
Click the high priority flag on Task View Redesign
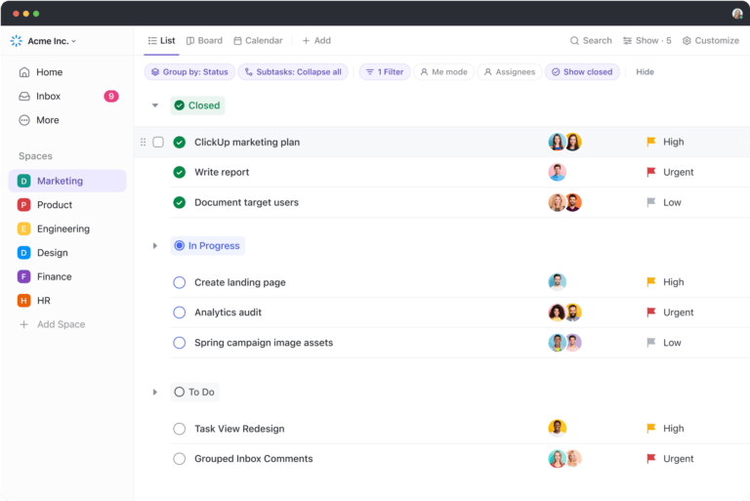tap(651, 429)
